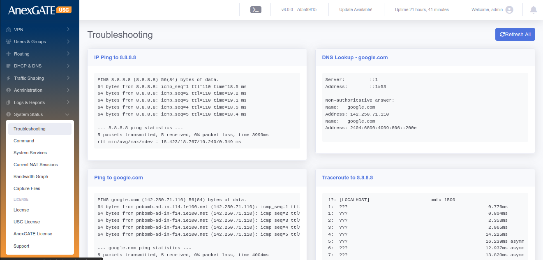Click the AnexGATE USG logo
Screen dimensions: 543x260
[x=40, y=10]
